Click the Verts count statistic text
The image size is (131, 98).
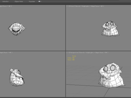tap(71, 60)
